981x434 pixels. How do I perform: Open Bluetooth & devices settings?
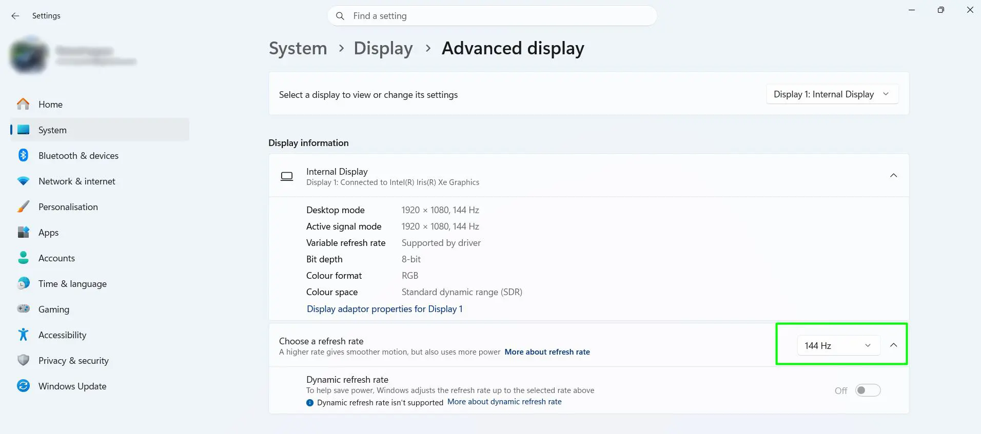coord(100,155)
